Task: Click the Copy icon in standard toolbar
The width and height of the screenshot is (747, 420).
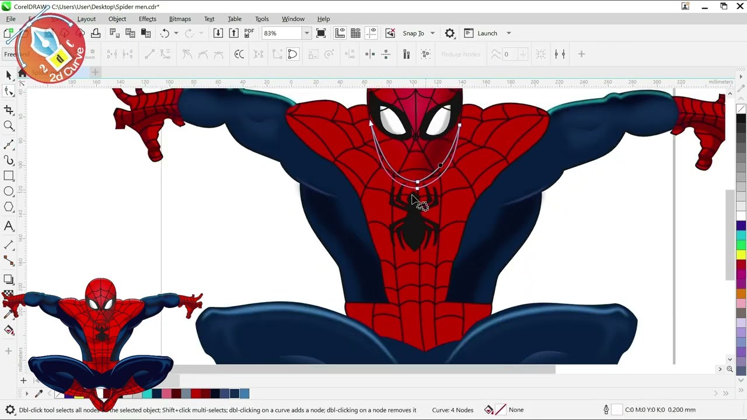Action: tap(130, 33)
